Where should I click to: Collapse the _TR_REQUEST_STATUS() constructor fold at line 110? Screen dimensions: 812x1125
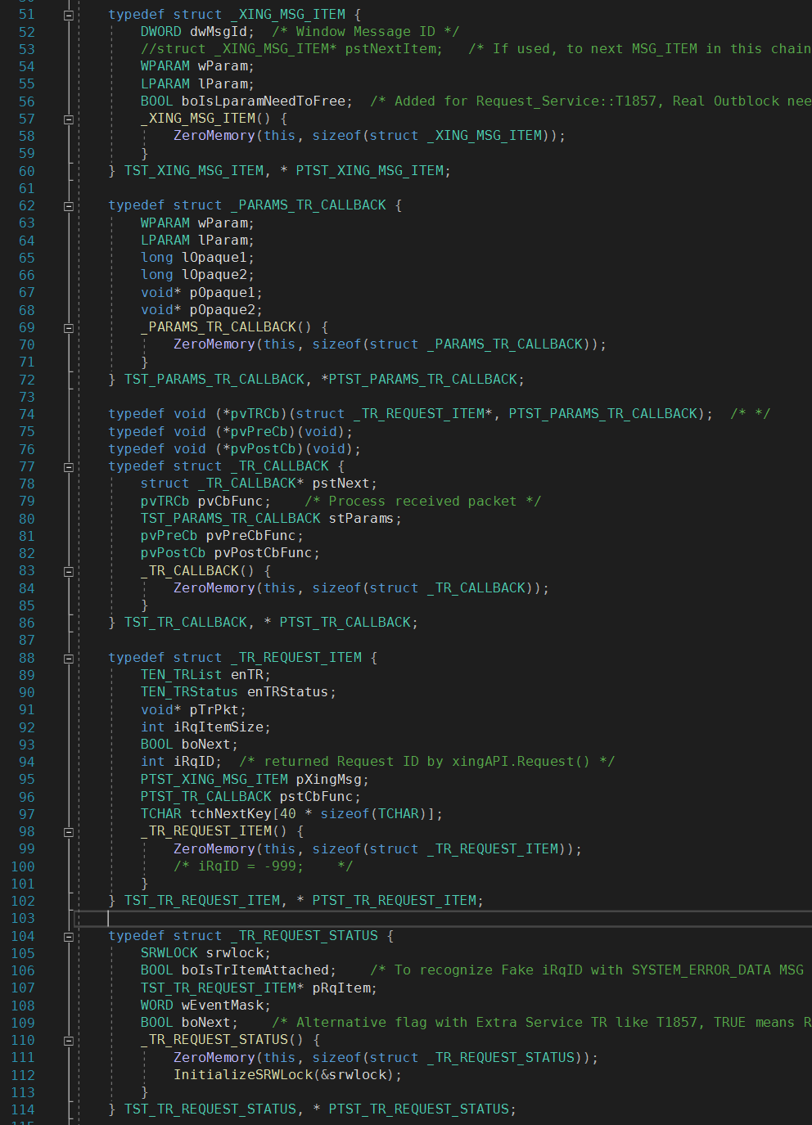[x=69, y=1041]
